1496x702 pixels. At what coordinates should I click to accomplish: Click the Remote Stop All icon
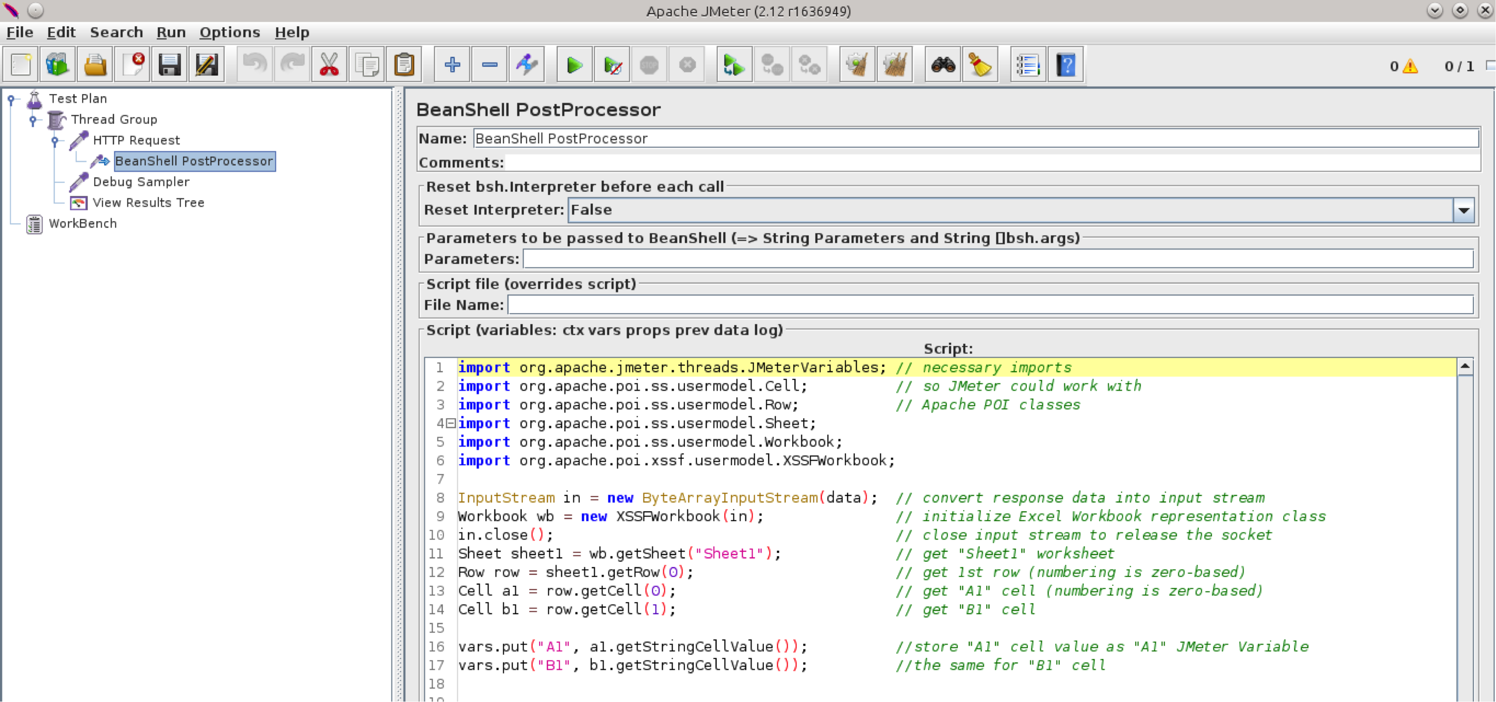click(x=772, y=65)
